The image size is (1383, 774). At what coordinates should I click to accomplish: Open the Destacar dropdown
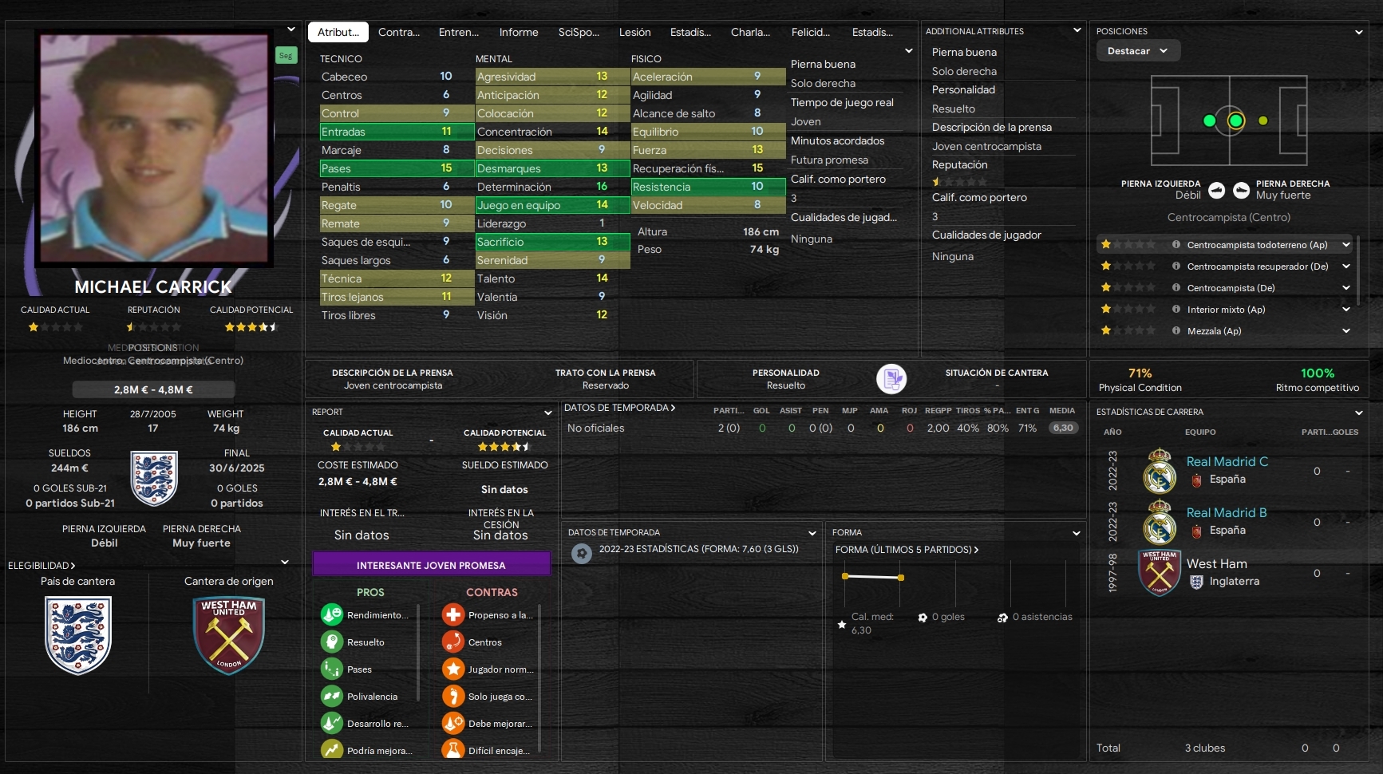point(1137,51)
